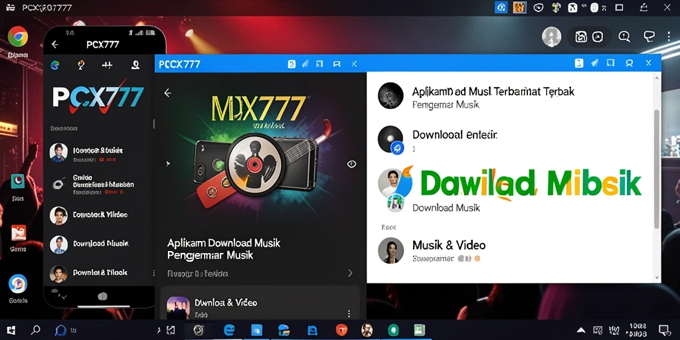Tap the lightbulb icon in phone toolbar
Screen dimensions: 680x340
80,65
